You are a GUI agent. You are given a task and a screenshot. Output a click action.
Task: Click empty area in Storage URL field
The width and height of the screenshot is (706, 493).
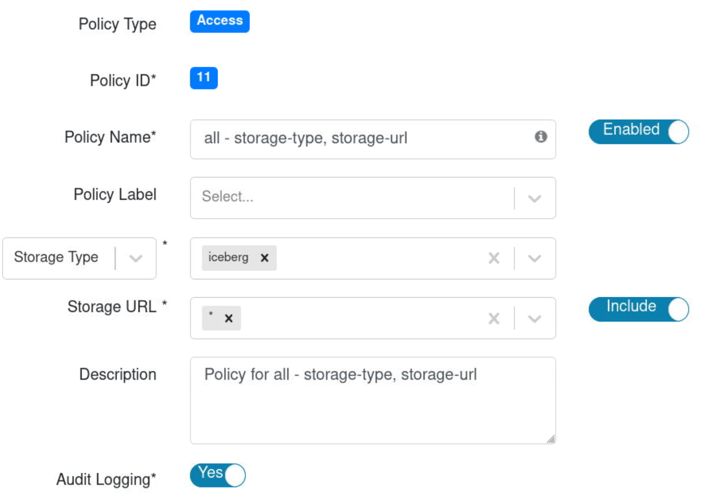click(361, 318)
